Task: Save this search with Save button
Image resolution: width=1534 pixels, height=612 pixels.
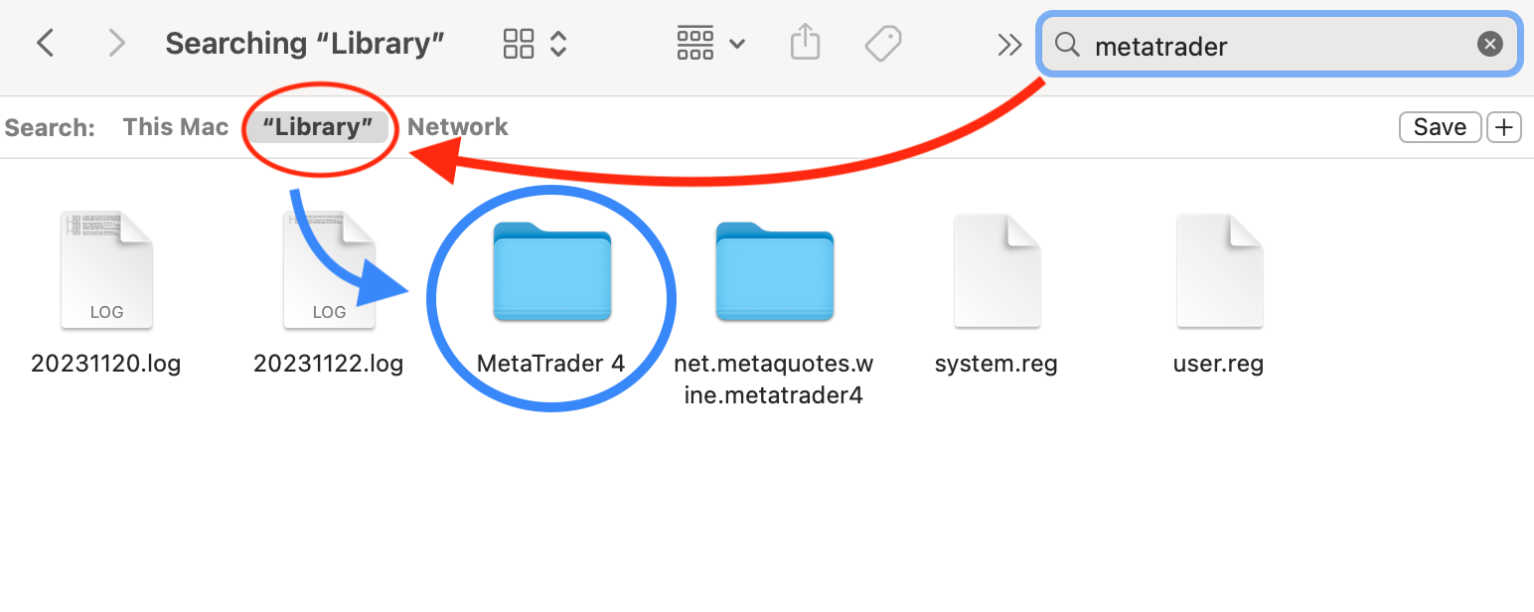Action: 1440,127
